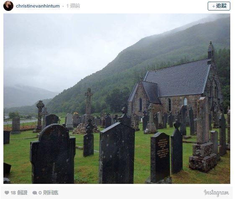237x199 pixels.
Task: Click the plus sign in follow button
Action: 214,6
